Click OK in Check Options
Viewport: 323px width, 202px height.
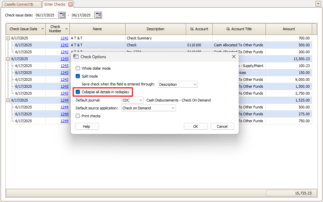click(196, 126)
